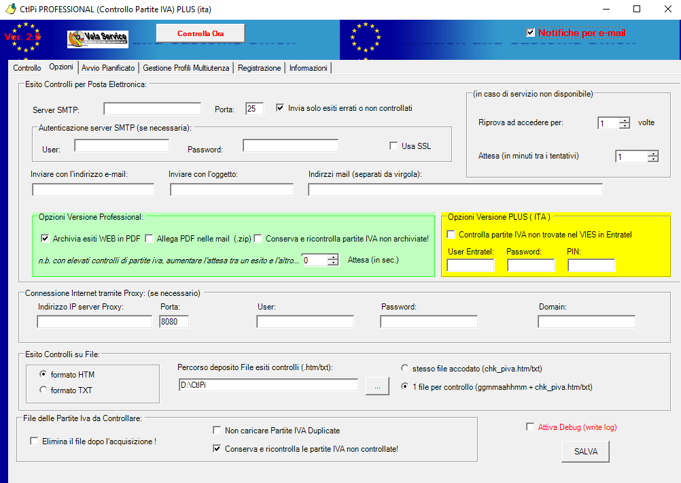The image size is (681, 483).
Task: Click the SMTP Password field
Action: coord(291,145)
